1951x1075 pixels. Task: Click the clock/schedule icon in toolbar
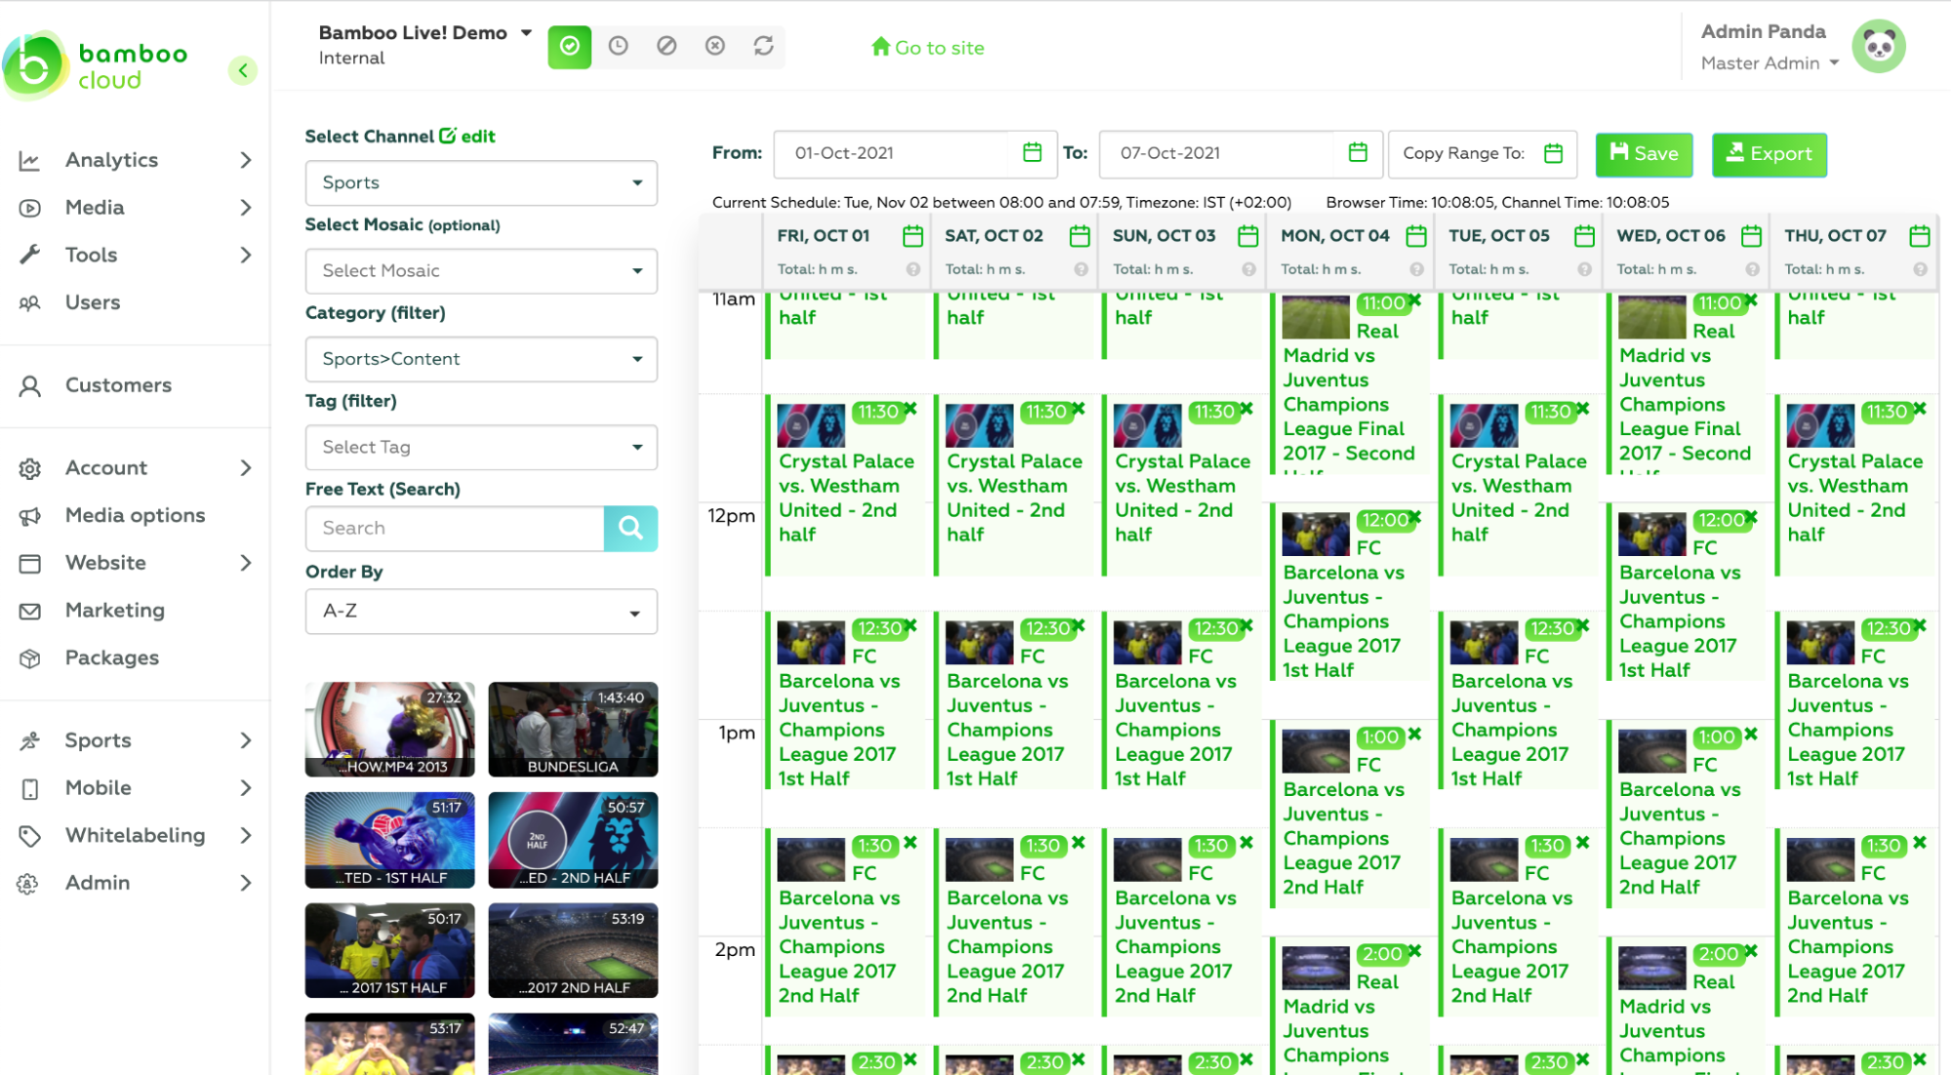619,47
